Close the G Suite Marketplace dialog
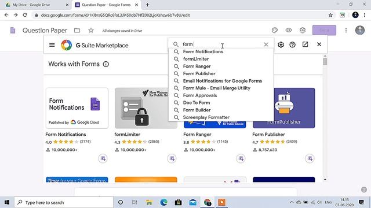Viewport: 371px width, 208px height. tap(319, 44)
